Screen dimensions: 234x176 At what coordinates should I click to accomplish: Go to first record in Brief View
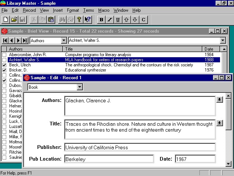(5, 40)
